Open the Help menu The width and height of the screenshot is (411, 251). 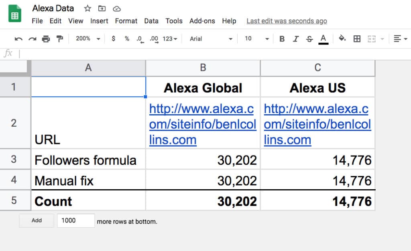(x=229, y=21)
